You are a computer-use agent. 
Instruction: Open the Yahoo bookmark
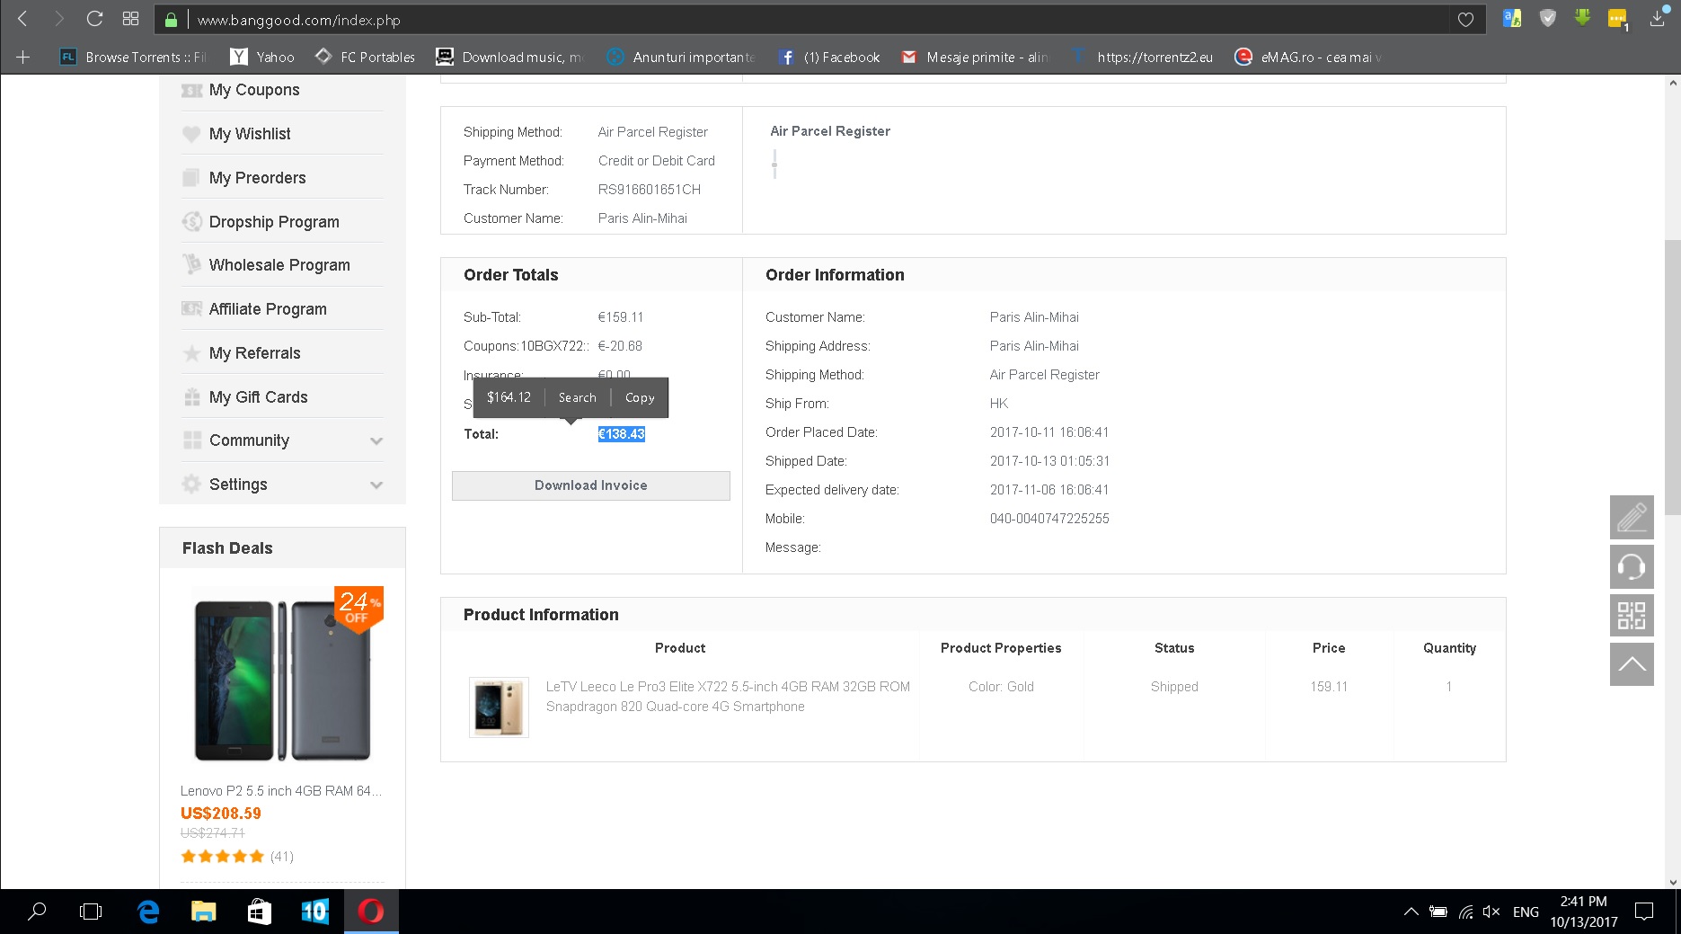point(262,57)
